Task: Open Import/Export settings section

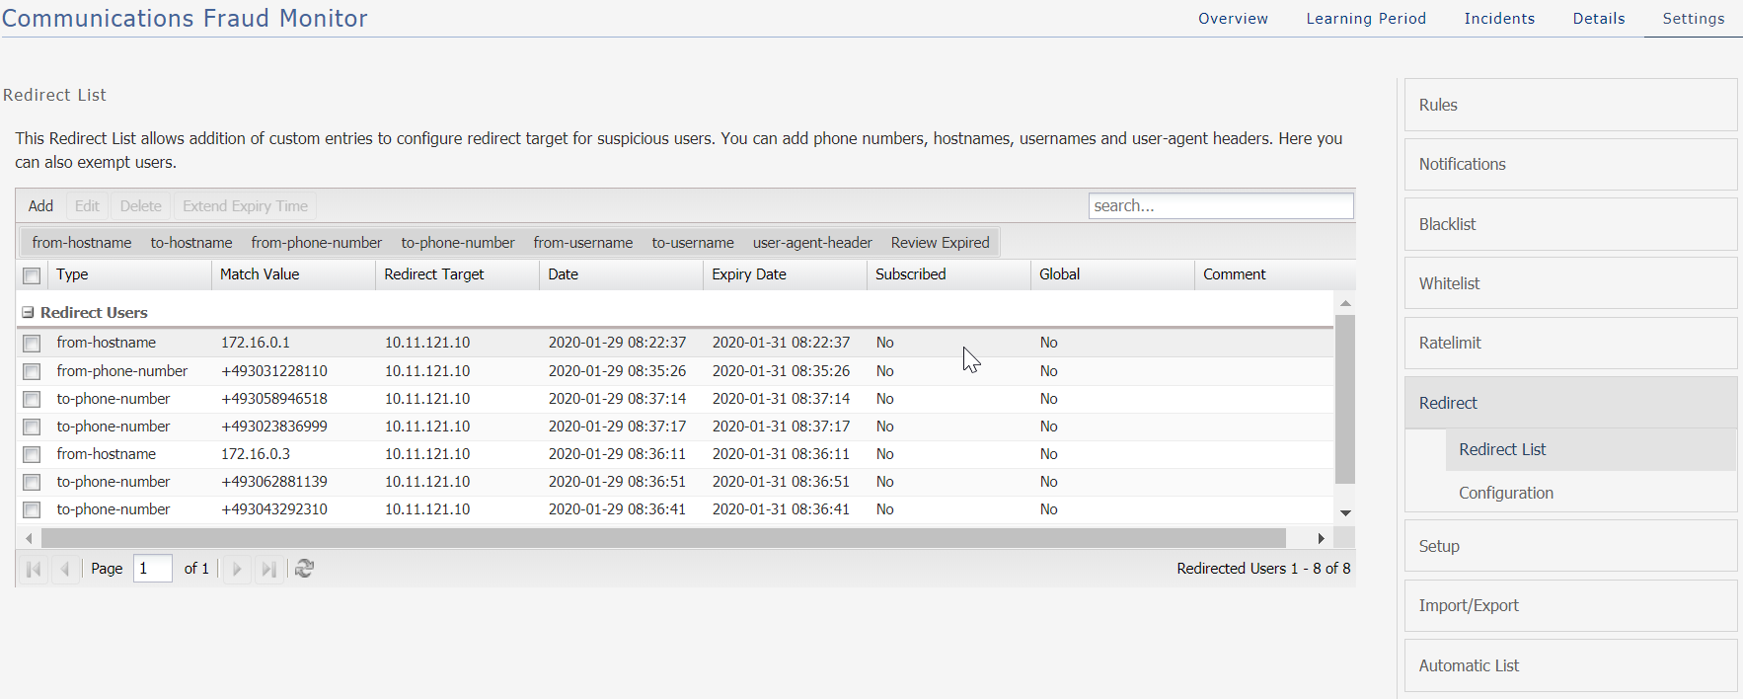Action: [1570, 605]
